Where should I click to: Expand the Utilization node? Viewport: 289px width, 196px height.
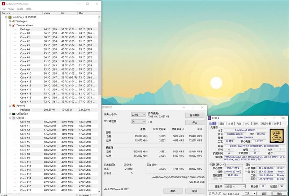pyautogui.click(x=10, y=114)
